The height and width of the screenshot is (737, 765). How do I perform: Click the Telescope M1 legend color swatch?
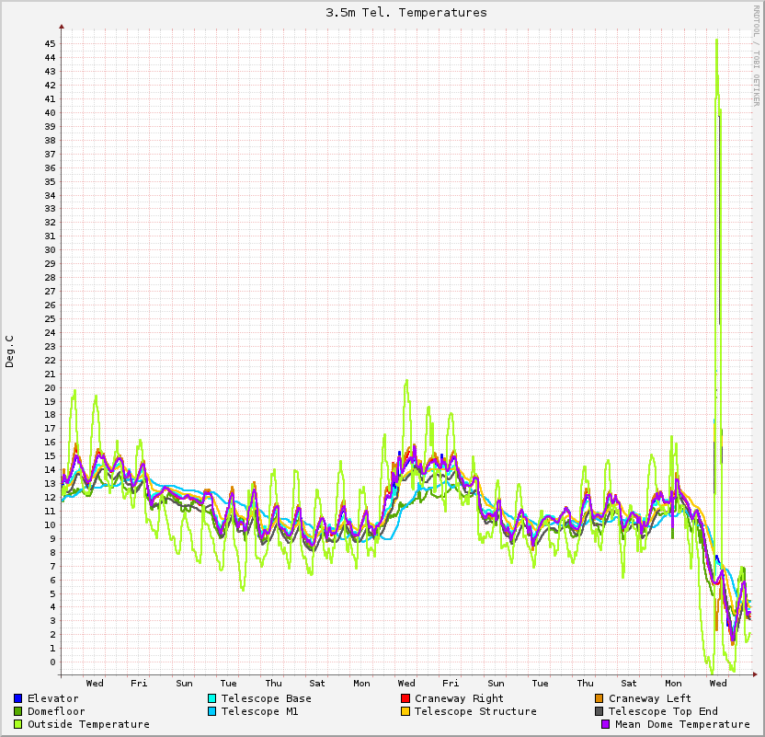pos(211,711)
